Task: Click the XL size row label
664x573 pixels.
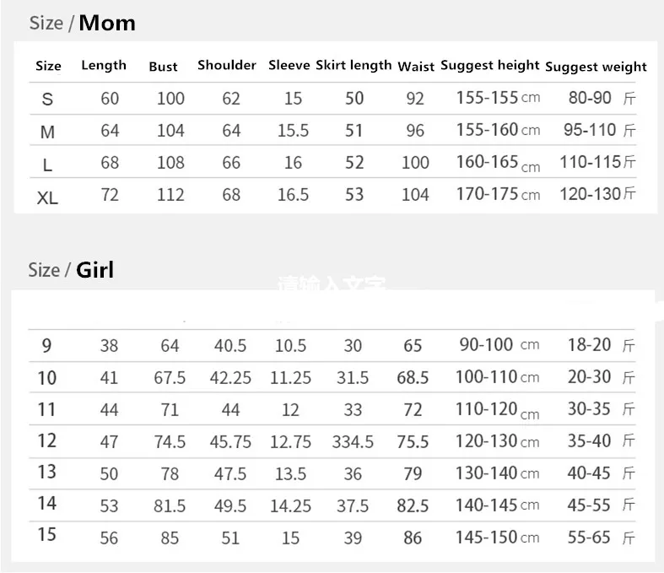Action: pos(47,197)
